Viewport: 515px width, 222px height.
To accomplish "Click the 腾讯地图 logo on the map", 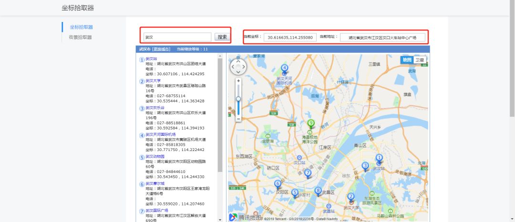I will pyautogui.click(x=245, y=217).
